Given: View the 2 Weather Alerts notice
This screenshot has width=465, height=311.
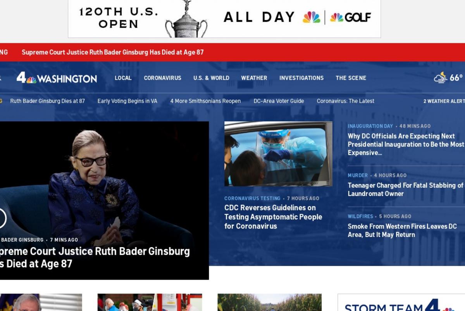Looking at the screenshot, I should 444,101.
